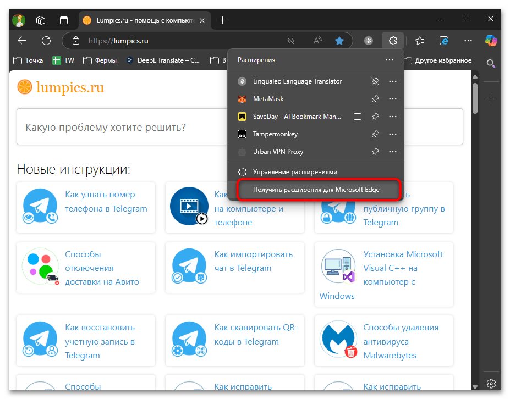Click the sidebar plus add icon

[491, 99]
